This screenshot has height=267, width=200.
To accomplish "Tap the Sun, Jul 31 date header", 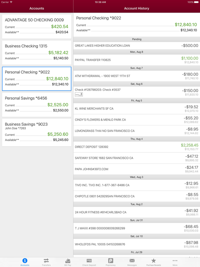I will pyautogui.click(x=136, y=220).
